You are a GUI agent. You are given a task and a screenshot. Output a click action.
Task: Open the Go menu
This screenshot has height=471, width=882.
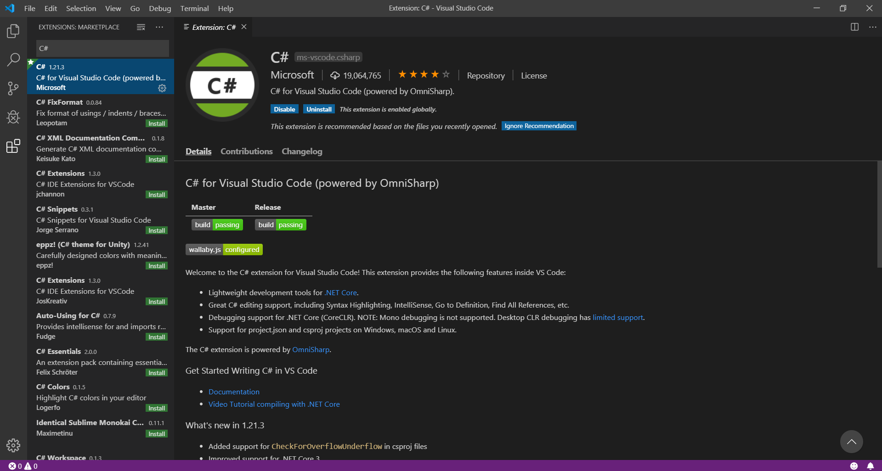(x=135, y=8)
